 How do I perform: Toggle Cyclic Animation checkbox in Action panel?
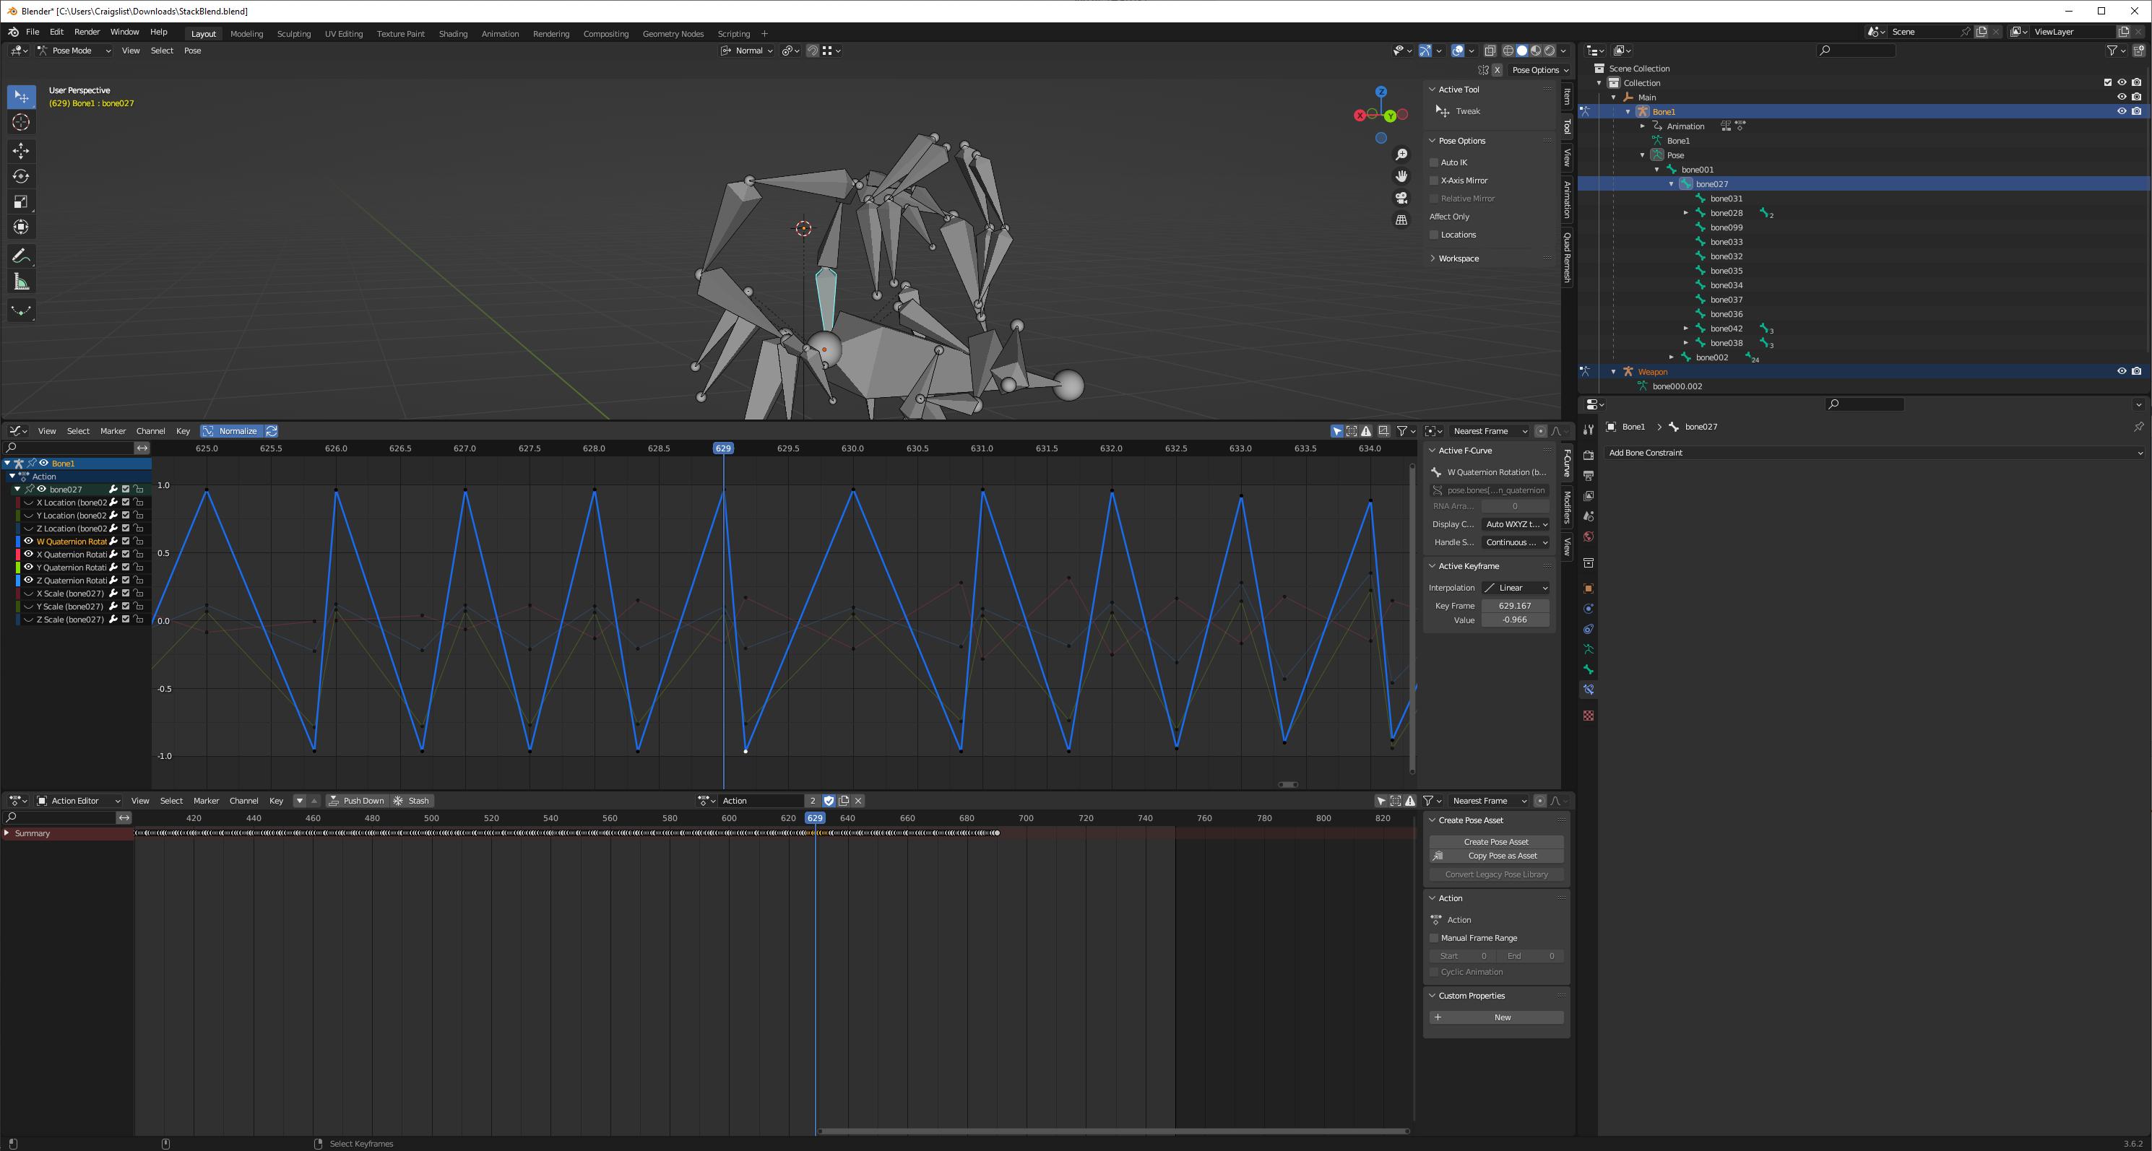point(1438,972)
